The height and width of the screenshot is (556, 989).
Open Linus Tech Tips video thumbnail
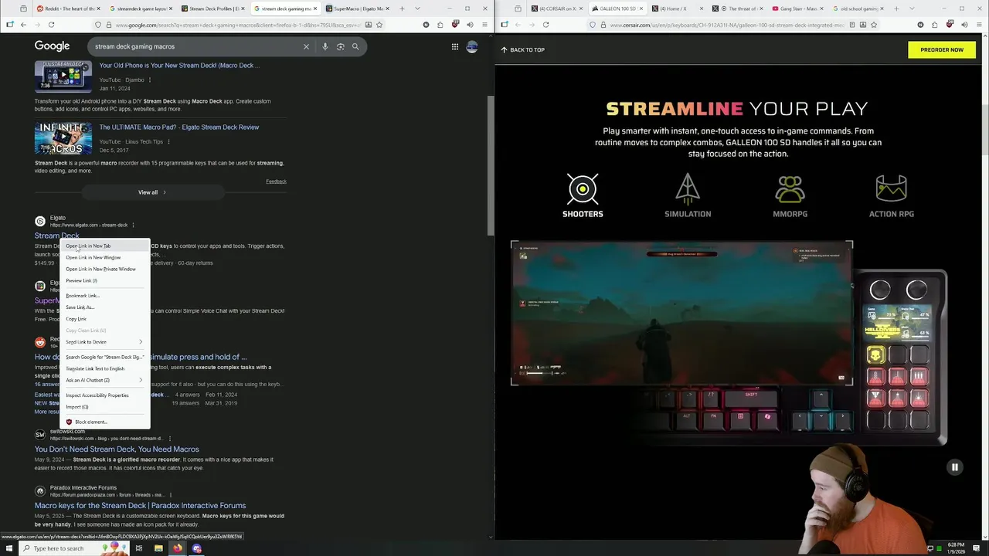(x=63, y=138)
